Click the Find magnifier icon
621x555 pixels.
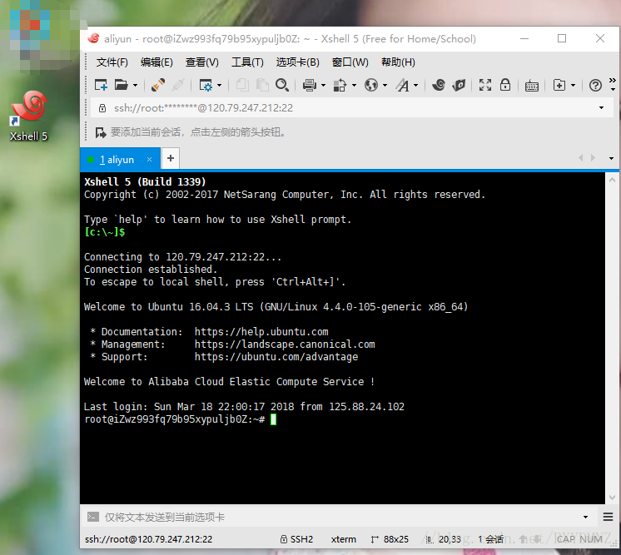(x=282, y=85)
